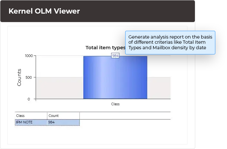Click the blue IPM NOTE bar in chart
This screenshot has width=227, height=149.
coord(115,77)
